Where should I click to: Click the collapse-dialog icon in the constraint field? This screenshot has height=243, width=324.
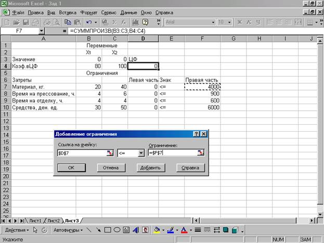201,153
